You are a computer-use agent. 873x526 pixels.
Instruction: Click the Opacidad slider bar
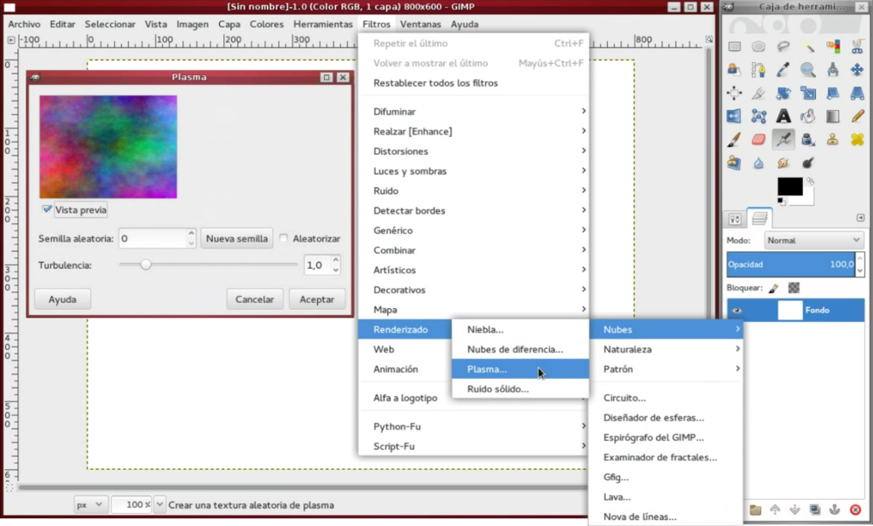[790, 265]
